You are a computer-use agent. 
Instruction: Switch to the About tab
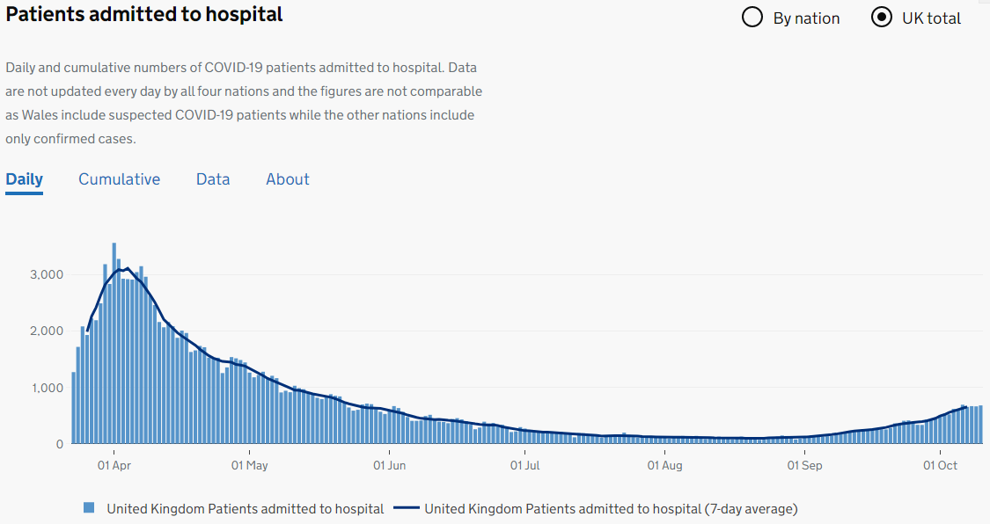tap(288, 179)
